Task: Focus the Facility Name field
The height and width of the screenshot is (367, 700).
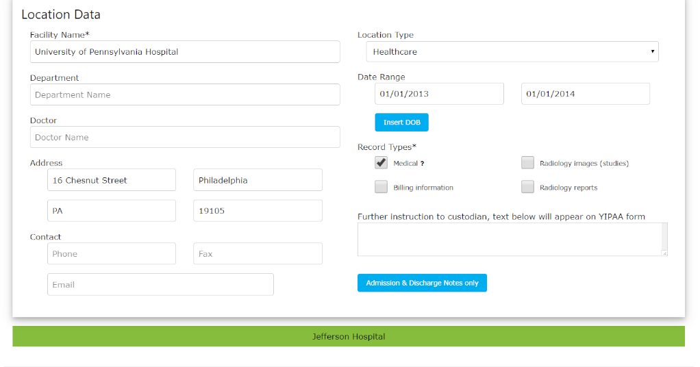Action: tap(185, 52)
